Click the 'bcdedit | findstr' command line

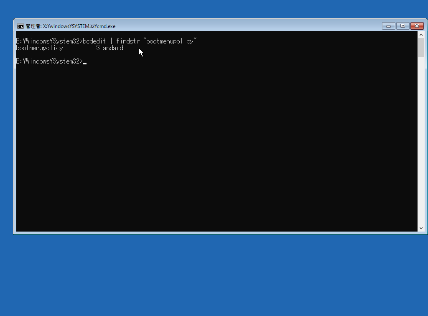coord(107,41)
